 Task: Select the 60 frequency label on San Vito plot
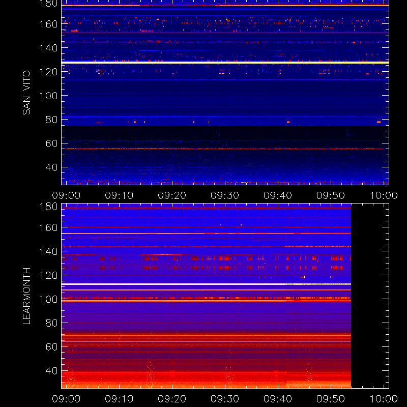51,143
